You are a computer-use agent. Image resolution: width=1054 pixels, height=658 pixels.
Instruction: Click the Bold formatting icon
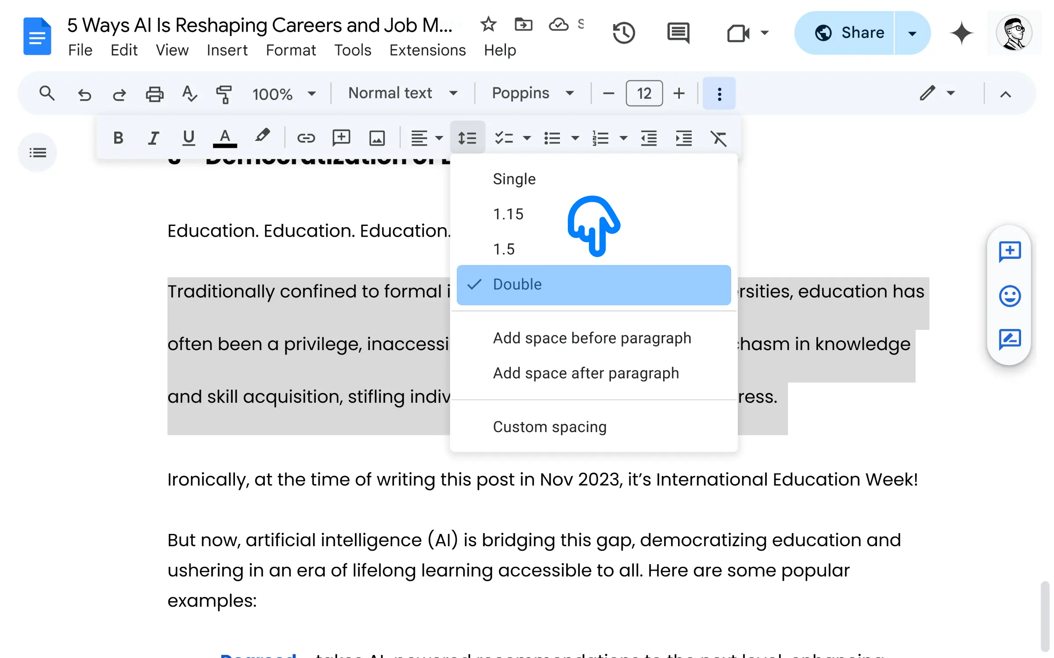pyautogui.click(x=119, y=137)
